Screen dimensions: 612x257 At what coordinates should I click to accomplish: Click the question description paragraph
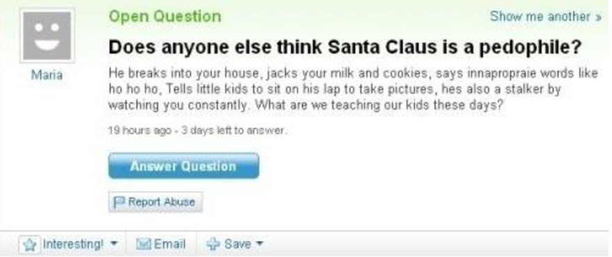353,89
